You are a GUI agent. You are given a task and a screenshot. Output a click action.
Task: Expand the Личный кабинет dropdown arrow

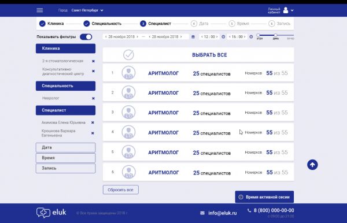(x=292, y=10)
